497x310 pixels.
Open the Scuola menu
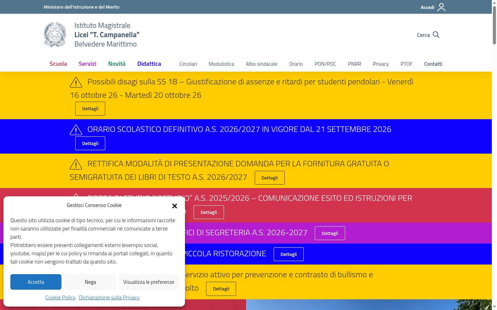[58, 64]
